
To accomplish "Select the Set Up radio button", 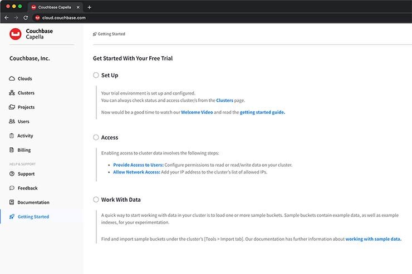I will click(x=96, y=75).
